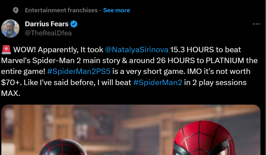Open the @TheRealDfea handle
Image resolution: width=266 pixels, height=155 pixels.
coord(48,33)
